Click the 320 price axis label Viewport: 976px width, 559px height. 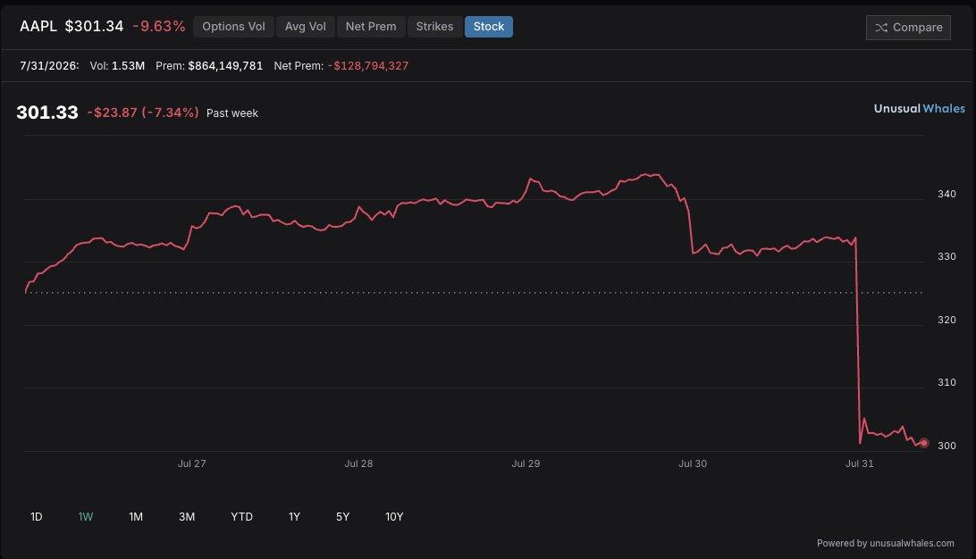947,320
